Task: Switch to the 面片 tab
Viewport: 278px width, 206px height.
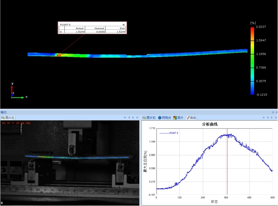Action: point(179,118)
